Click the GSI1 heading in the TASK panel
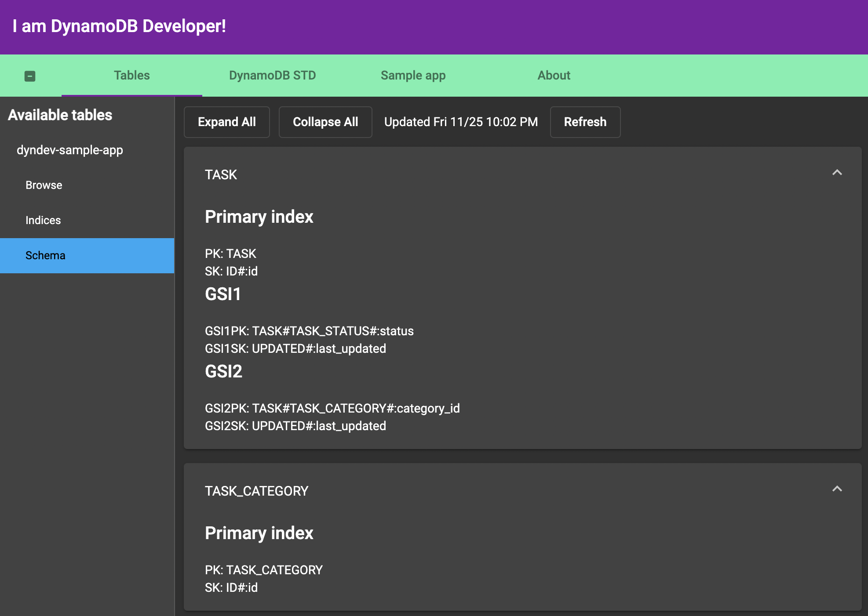This screenshot has height=616, width=868. pyautogui.click(x=223, y=294)
